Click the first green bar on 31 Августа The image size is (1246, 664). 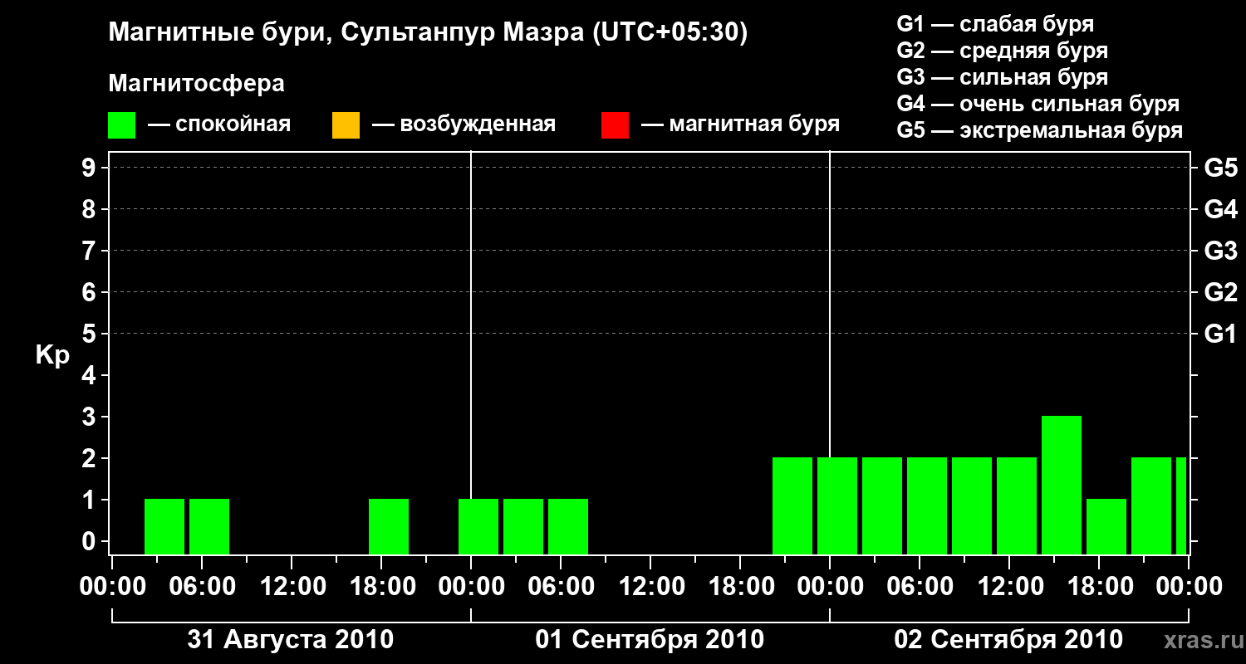pyautogui.click(x=164, y=526)
